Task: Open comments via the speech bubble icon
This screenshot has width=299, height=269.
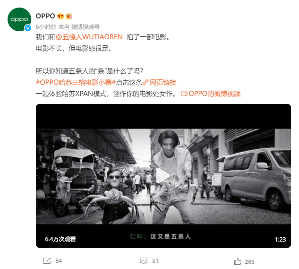Action: click(x=144, y=261)
